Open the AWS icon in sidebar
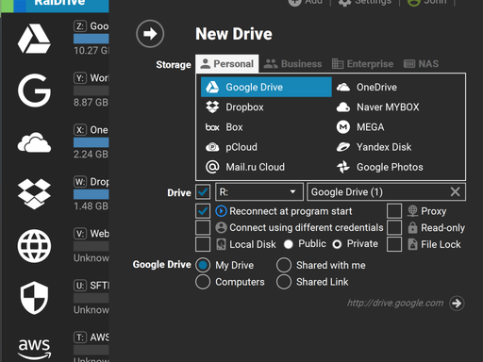The width and height of the screenshot is (483, 362). tap(34, 349)
